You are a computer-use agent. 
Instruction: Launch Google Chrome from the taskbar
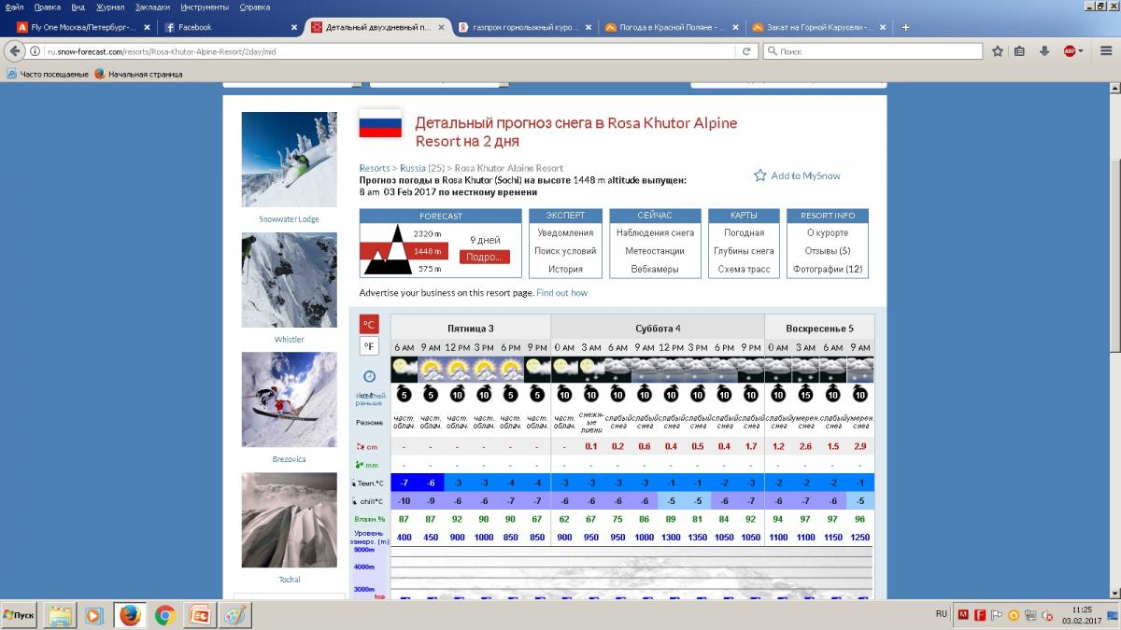[164, 615]
